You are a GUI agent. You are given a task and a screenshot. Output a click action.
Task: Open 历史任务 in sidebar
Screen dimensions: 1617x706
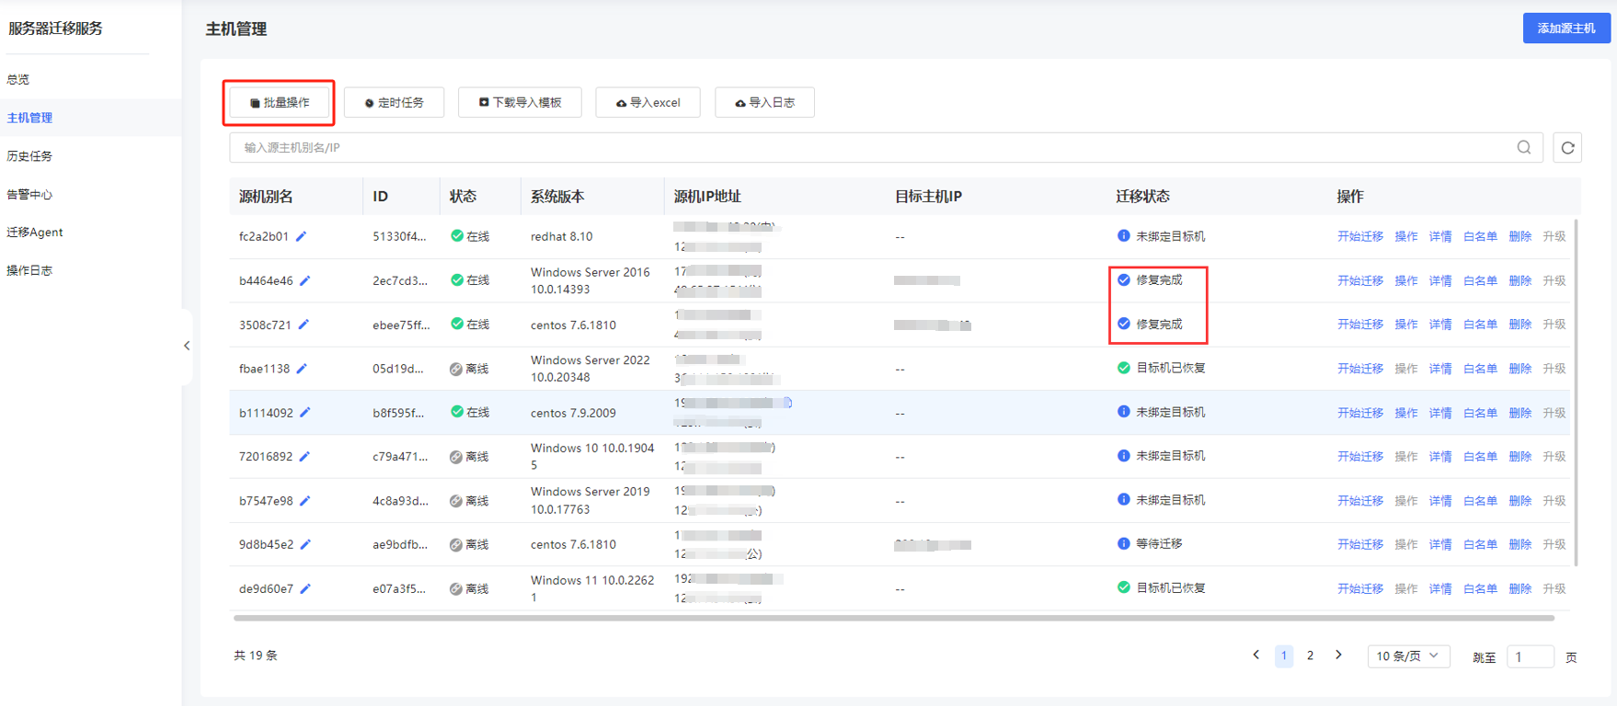tap(29, 156)
